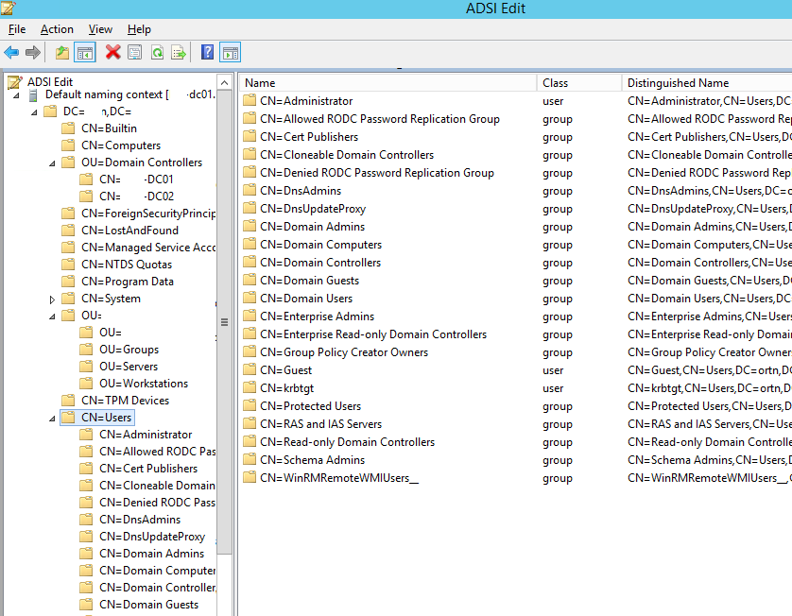Select the DC01 domain controller tree node

point(136,180)
